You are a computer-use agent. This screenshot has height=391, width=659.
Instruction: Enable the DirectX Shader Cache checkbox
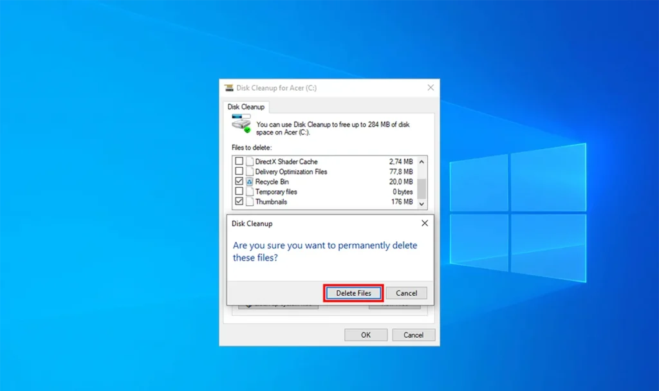pyautogui.click(x=239, y=162)
